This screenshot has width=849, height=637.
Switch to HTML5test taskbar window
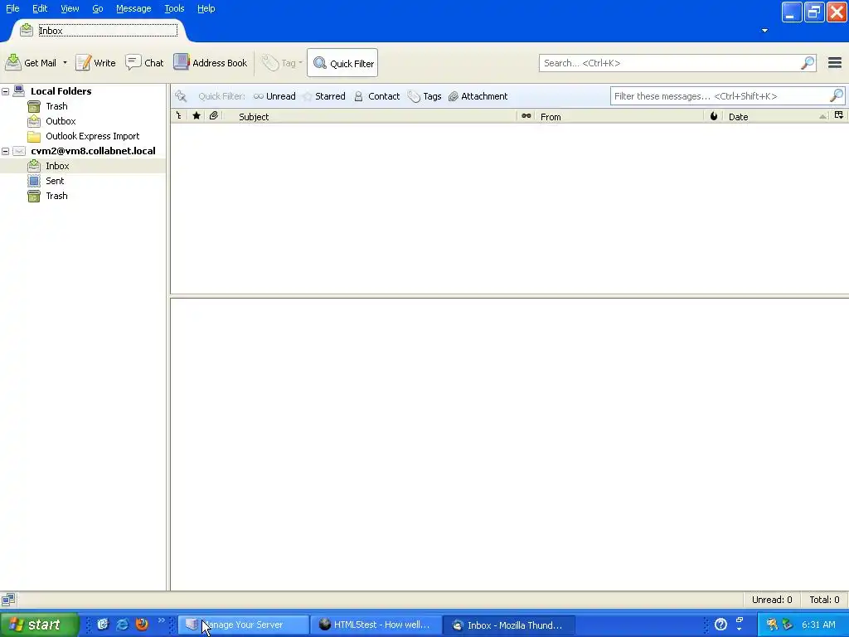376,625
